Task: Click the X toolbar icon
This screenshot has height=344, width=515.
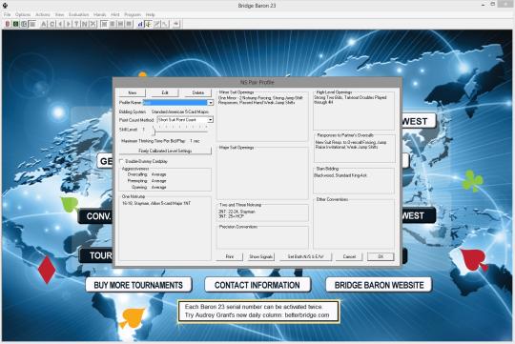Action: (x=93, y=24)
